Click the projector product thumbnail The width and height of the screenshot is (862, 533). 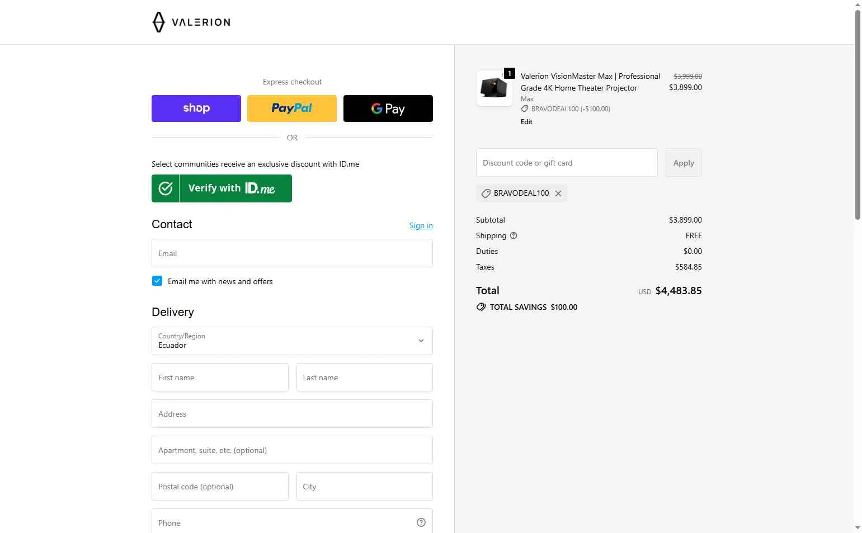click(x=494, y=88)
